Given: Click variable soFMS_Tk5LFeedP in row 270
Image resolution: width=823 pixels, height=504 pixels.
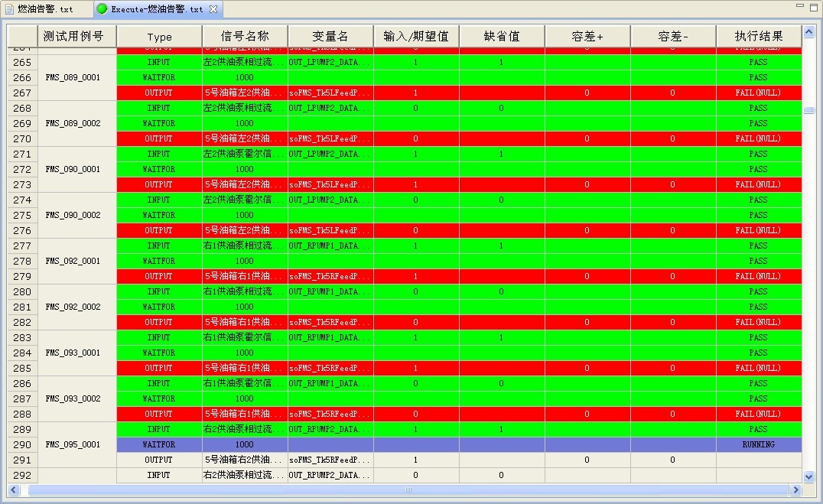Looking at the screenshot, I should pyautogui.click(x=330, y=138).
